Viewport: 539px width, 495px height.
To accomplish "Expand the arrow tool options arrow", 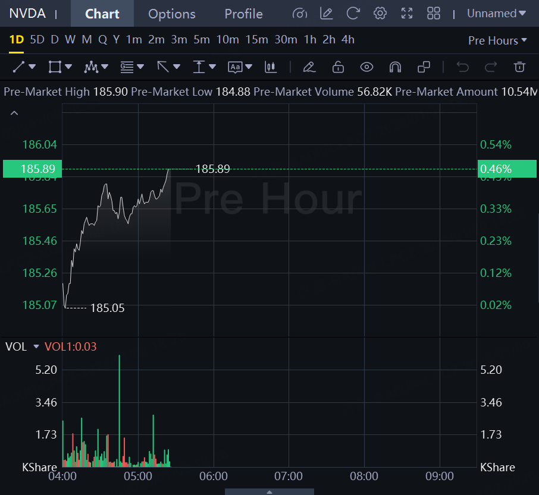I will pos(177,67).
